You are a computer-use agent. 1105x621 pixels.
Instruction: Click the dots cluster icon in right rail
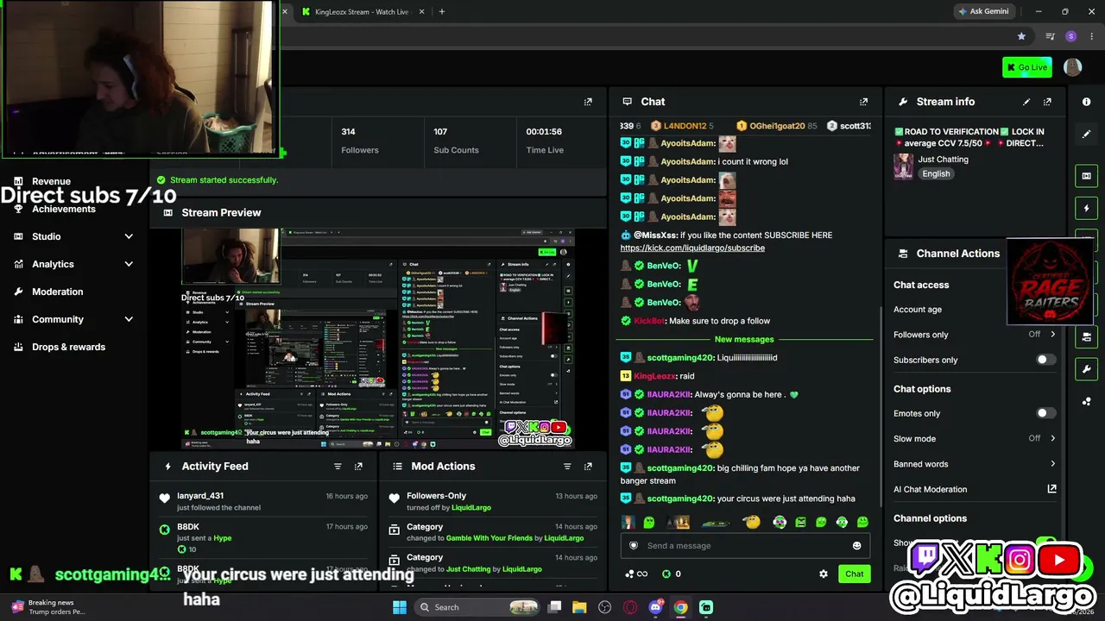pos(1086,401)
